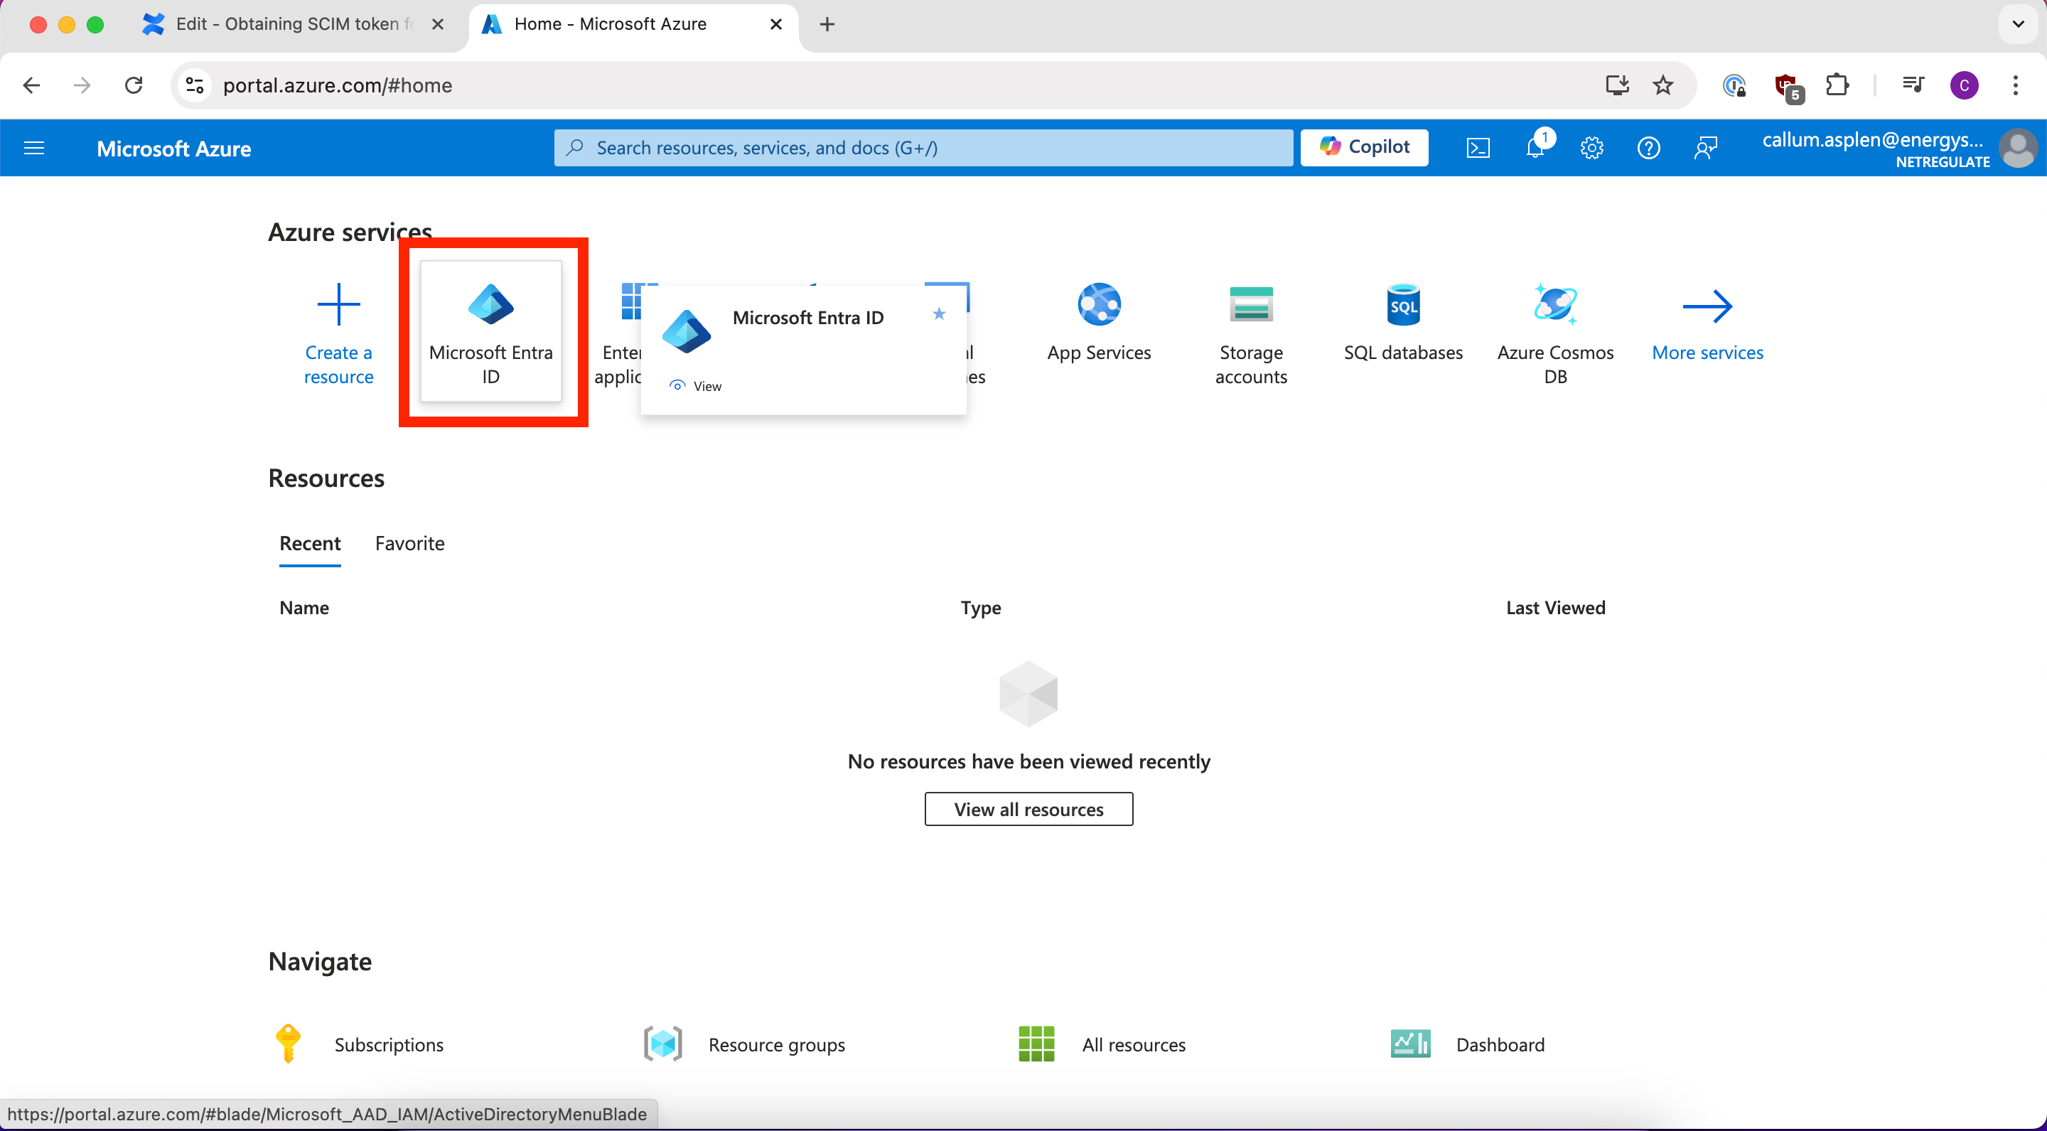Open Chrome tab search dropdown arrow

2018,24
